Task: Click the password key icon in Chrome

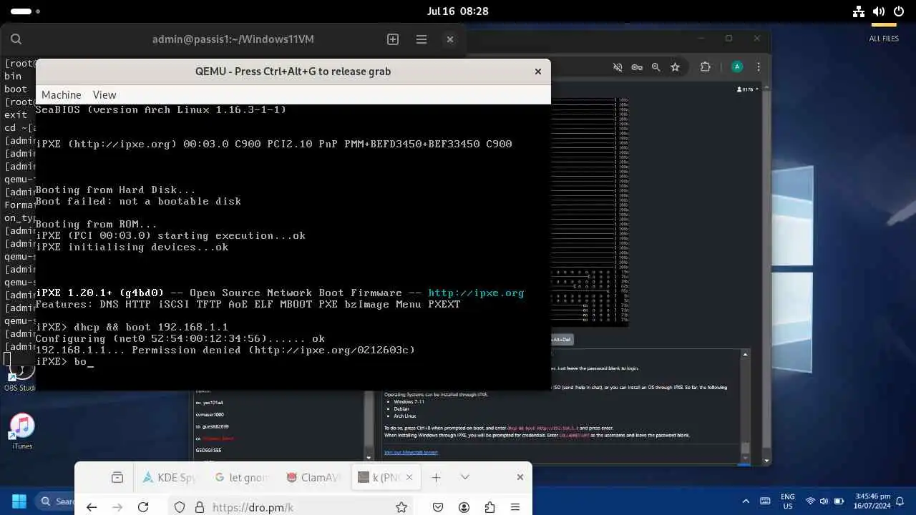Action: pyautogui.click(x=637, y=67)
